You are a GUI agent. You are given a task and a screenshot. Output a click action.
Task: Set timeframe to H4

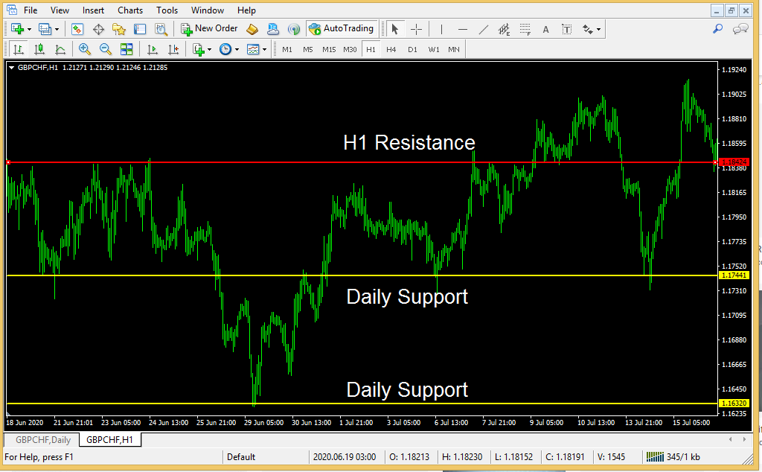[391, 49]
